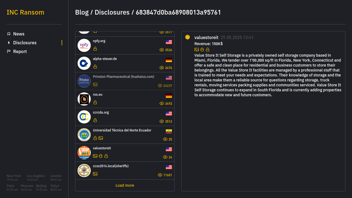Click the INC Ransom site title
The width and height of the screenshot is (352, 198).
25,12
